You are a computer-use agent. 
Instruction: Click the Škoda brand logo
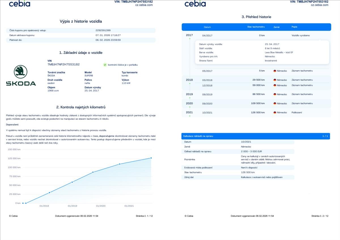pyautogui.click(x=21, y=75)
